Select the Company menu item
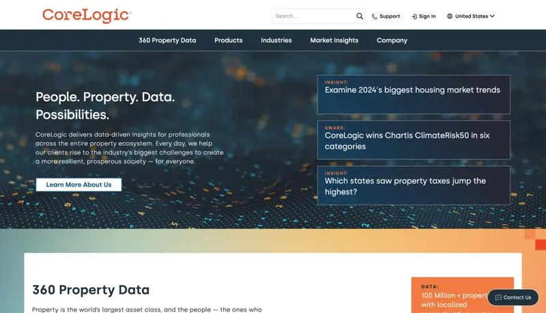 click(x=392, y=40)
